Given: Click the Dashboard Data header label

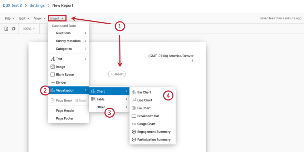Looking at the screenshot, I should (x=64, y=26).
